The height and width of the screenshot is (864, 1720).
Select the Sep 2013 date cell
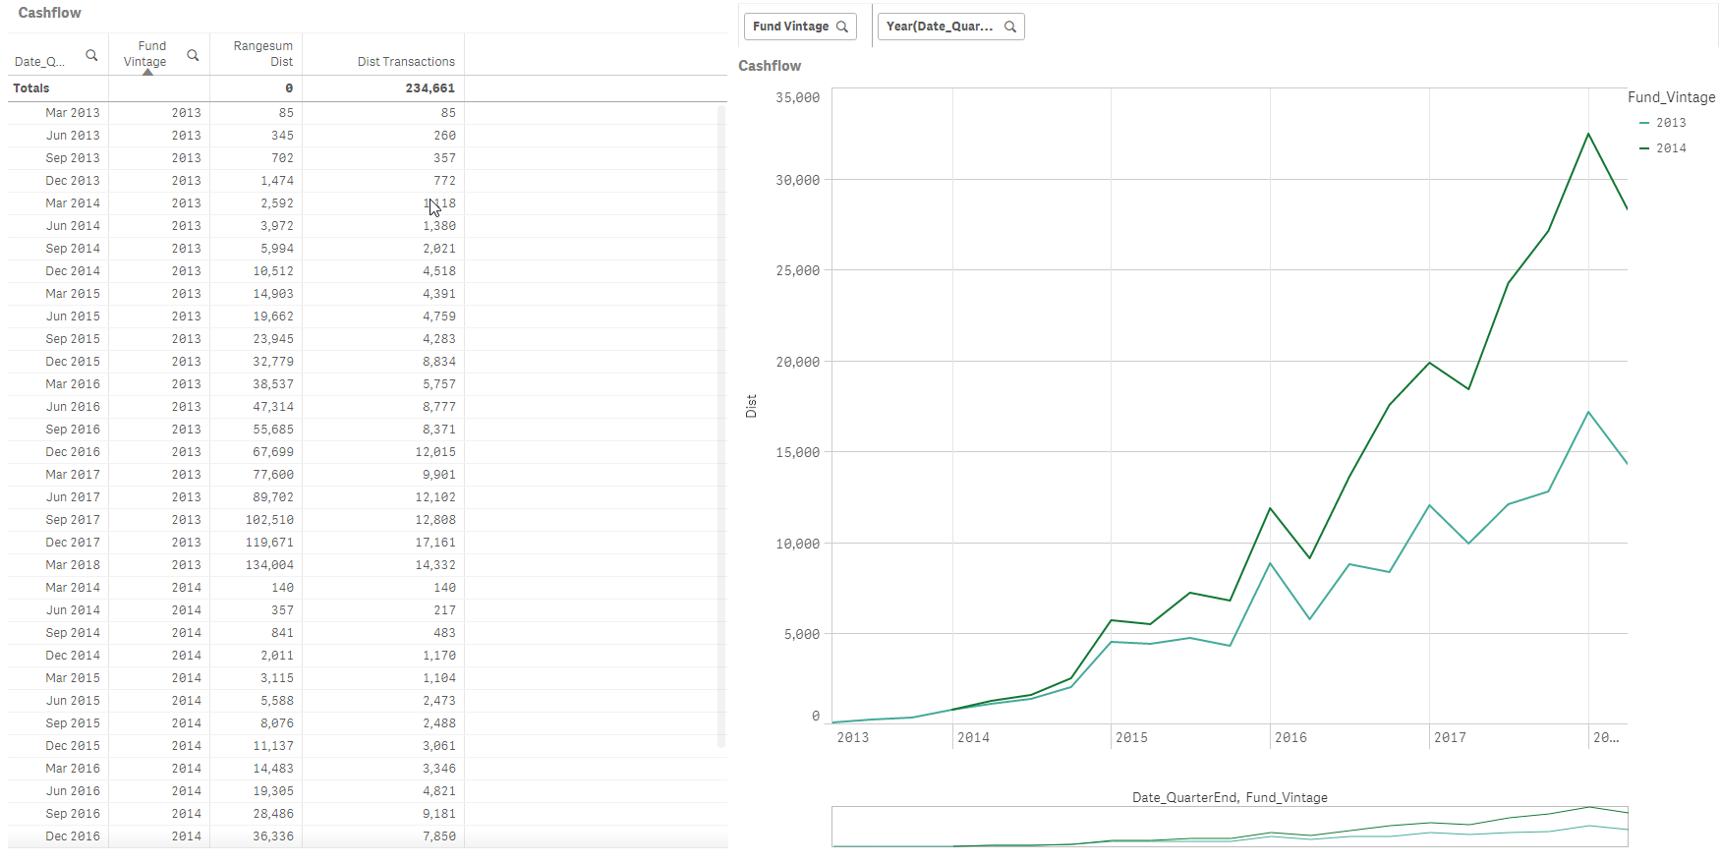click(x=73, y=158)
